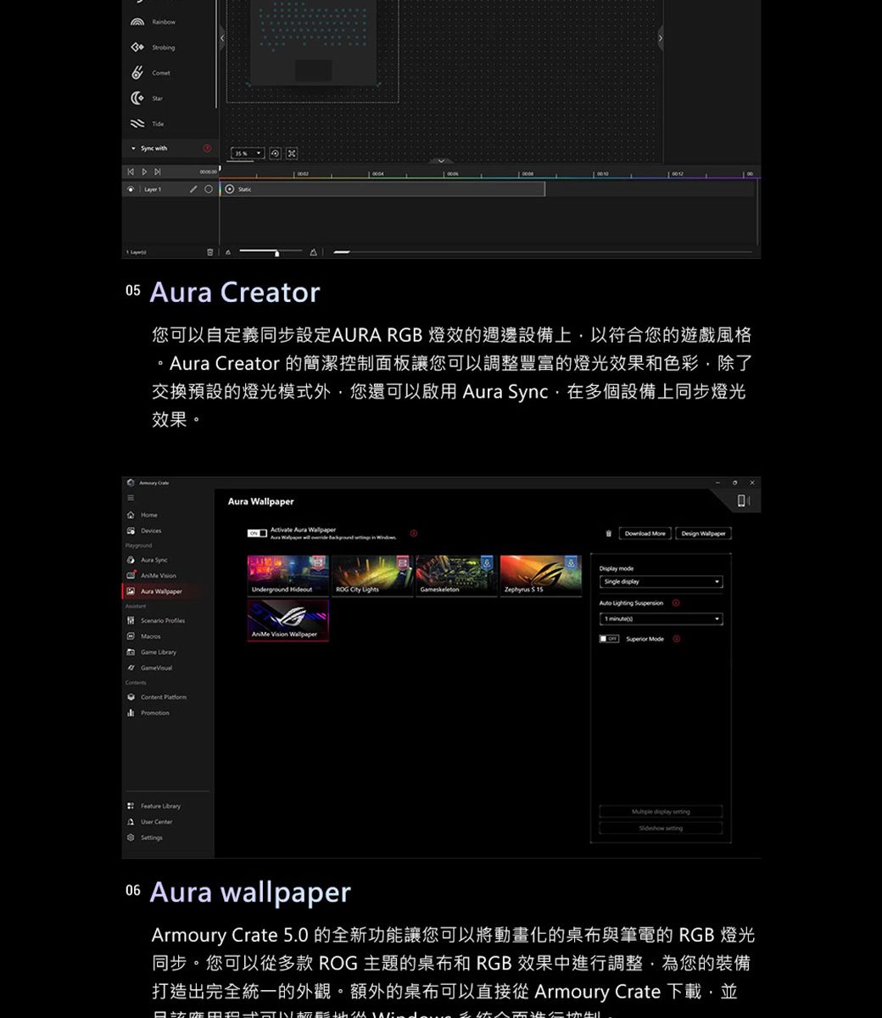Skip to the timeline end
Viewport: 882px width, 1018px height.
pyautogui.click(x=158, y=172)
